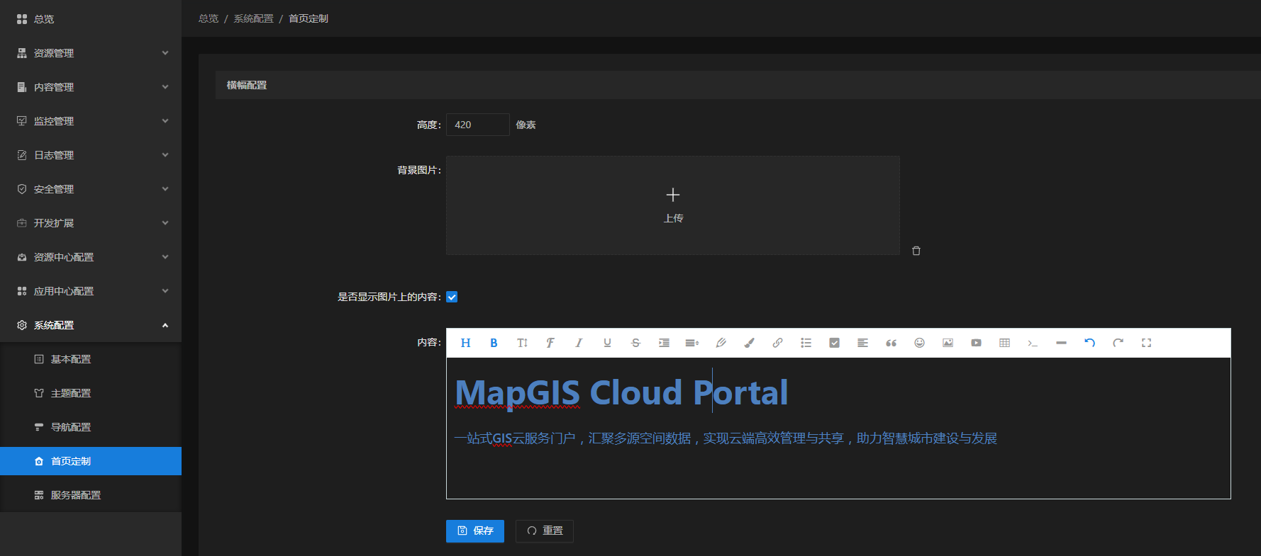The width and height of the screenshot is (1261, 556).
Task: Click the insert link icon
Action: coord(777,343)
